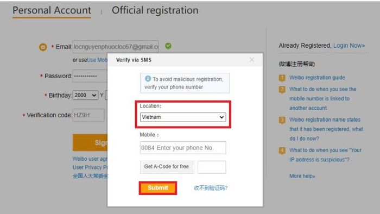Click the Get A-Code for free button
380x214 pixels.
(167, 167)
